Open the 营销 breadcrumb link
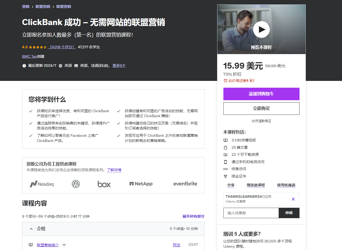The height and width of the screenshot is (250, 342). pyautogui.click(x=26, y=7)
